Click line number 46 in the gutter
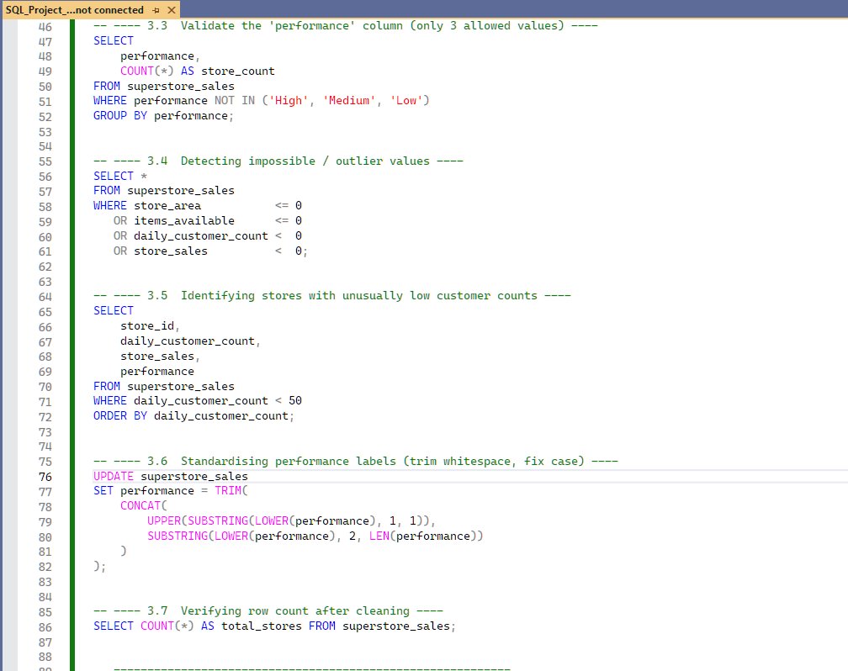The height and width of the screenshot is (671, 848). click(45, 27)
